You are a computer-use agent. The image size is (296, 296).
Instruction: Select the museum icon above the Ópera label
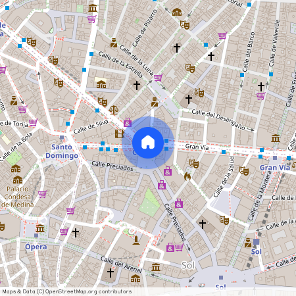(40, 228)
